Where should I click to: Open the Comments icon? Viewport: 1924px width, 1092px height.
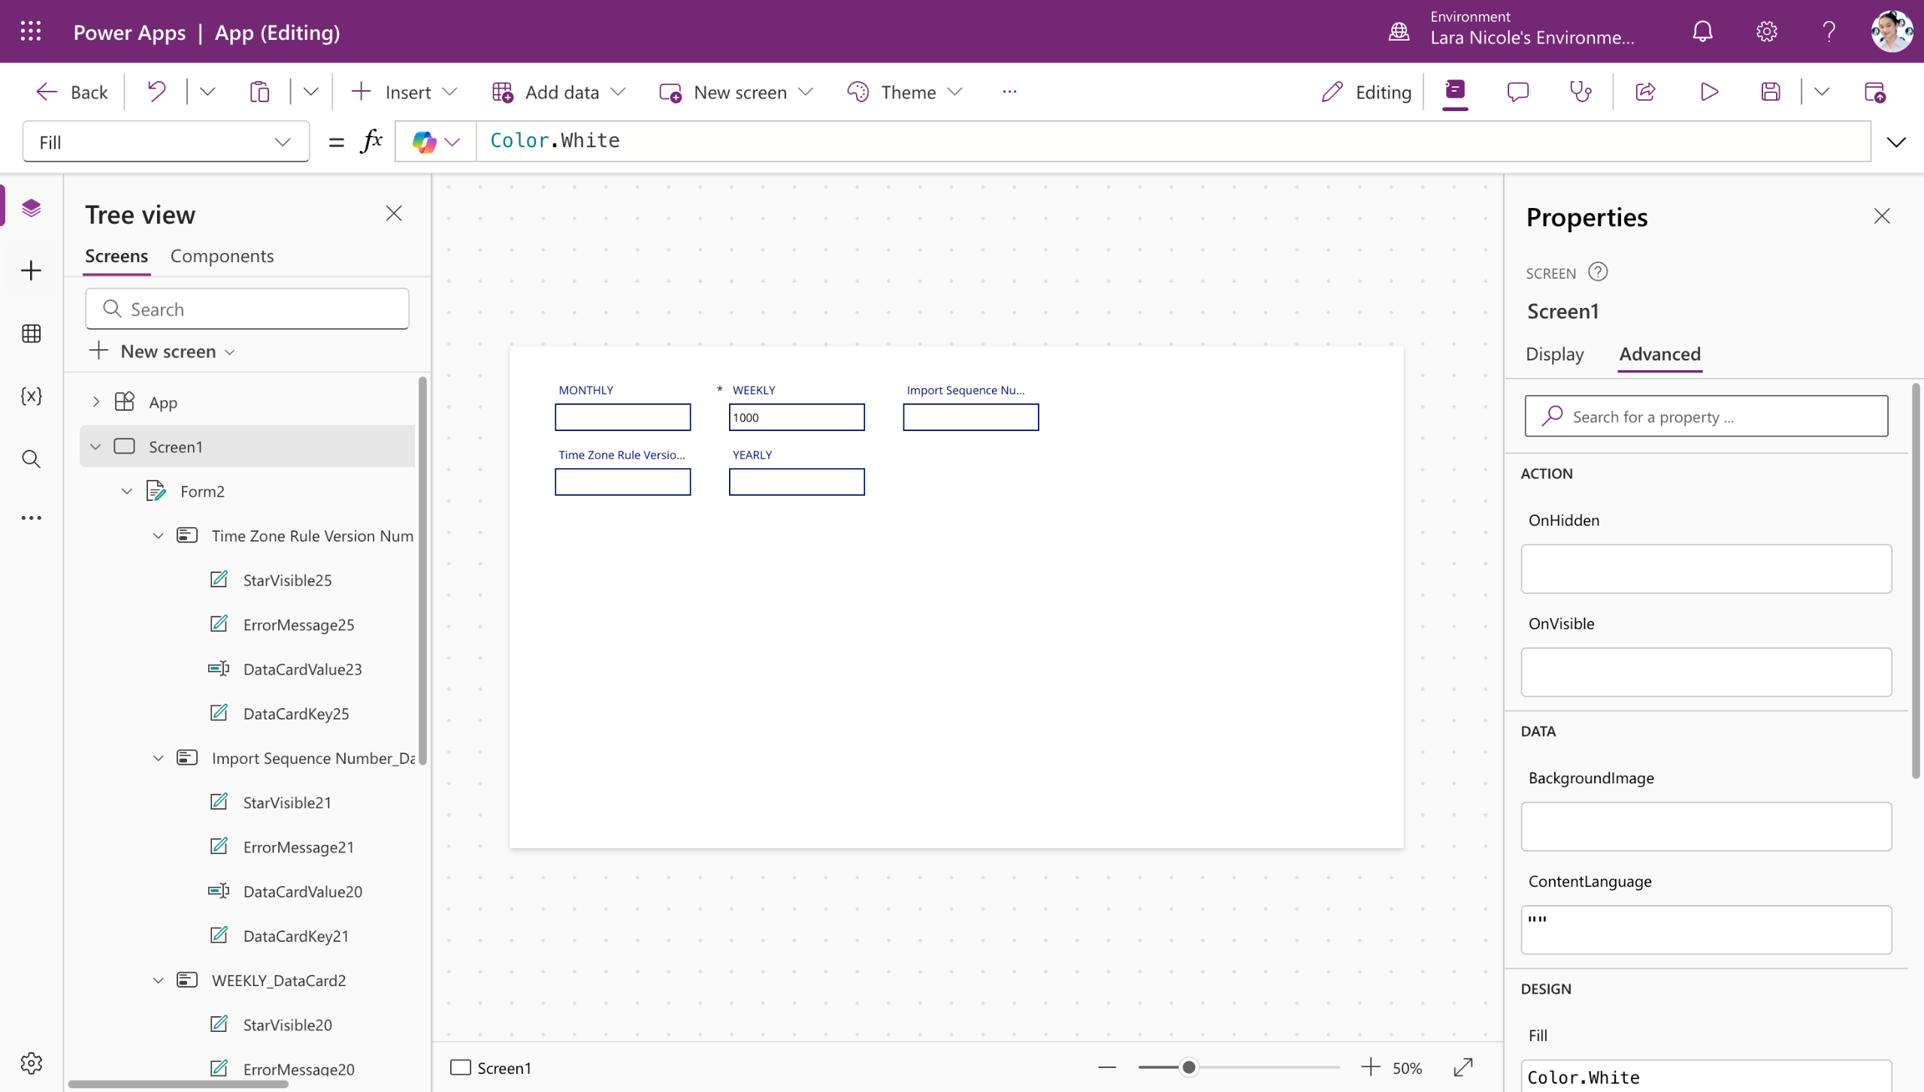1517,92
